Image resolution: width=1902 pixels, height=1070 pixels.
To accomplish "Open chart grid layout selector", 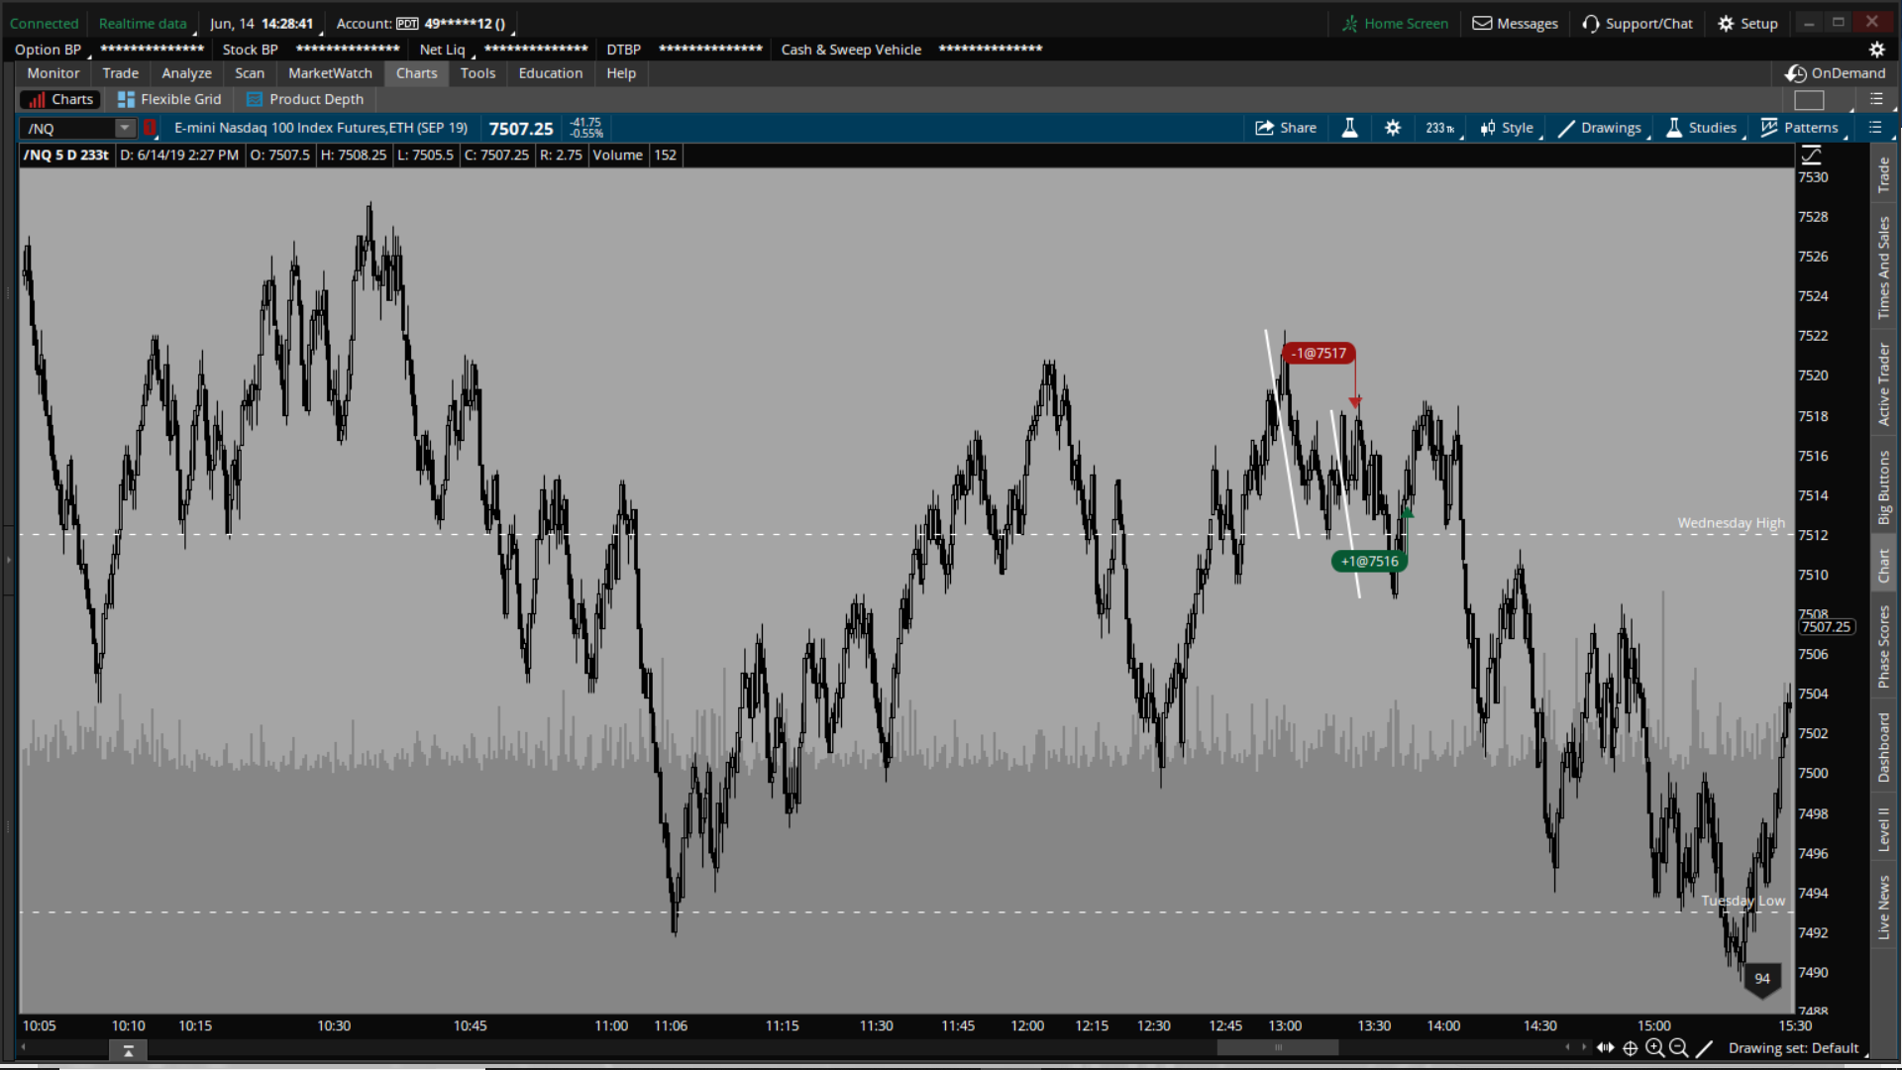I will (x=1809, y=100).
